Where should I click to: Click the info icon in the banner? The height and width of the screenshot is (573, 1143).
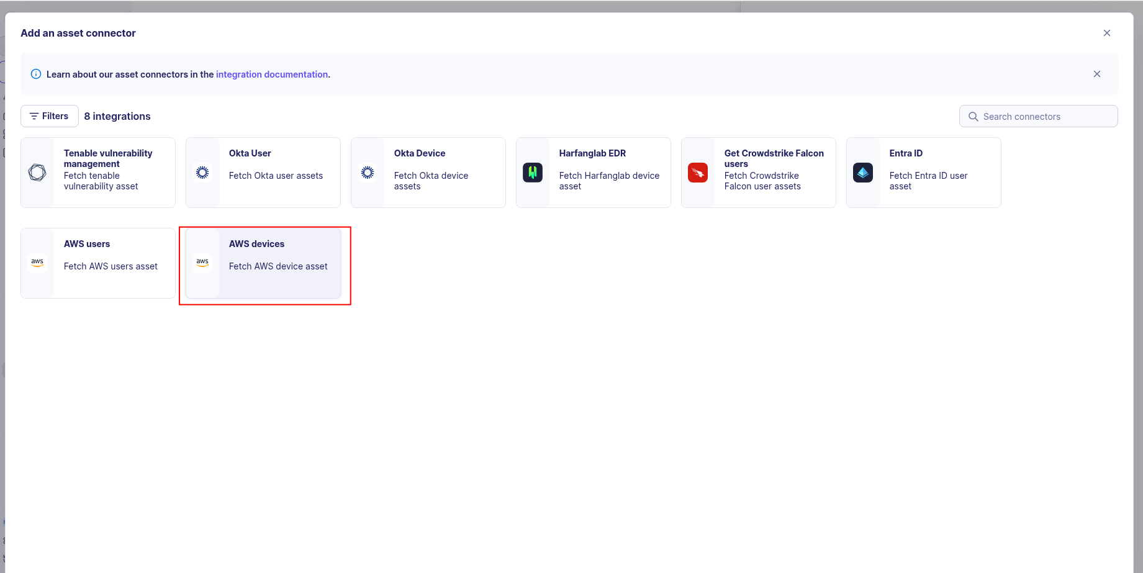[x=36, y=74]
